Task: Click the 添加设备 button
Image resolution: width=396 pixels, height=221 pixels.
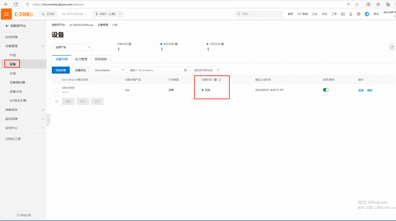Action: click(61, 70)
